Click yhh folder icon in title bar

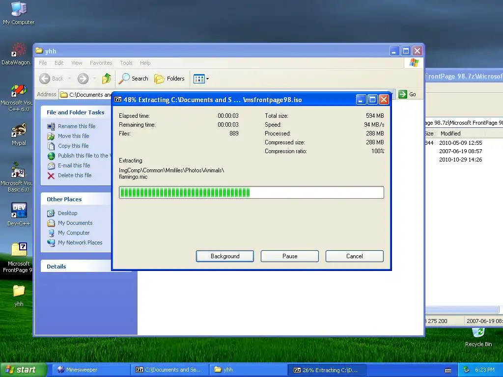coord(39,51)
